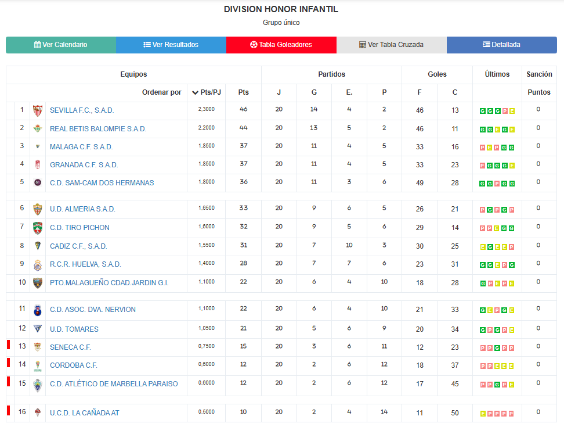
Task: Open MALAGA C.F. S.A.D. team link
Action: coord(81,147)
